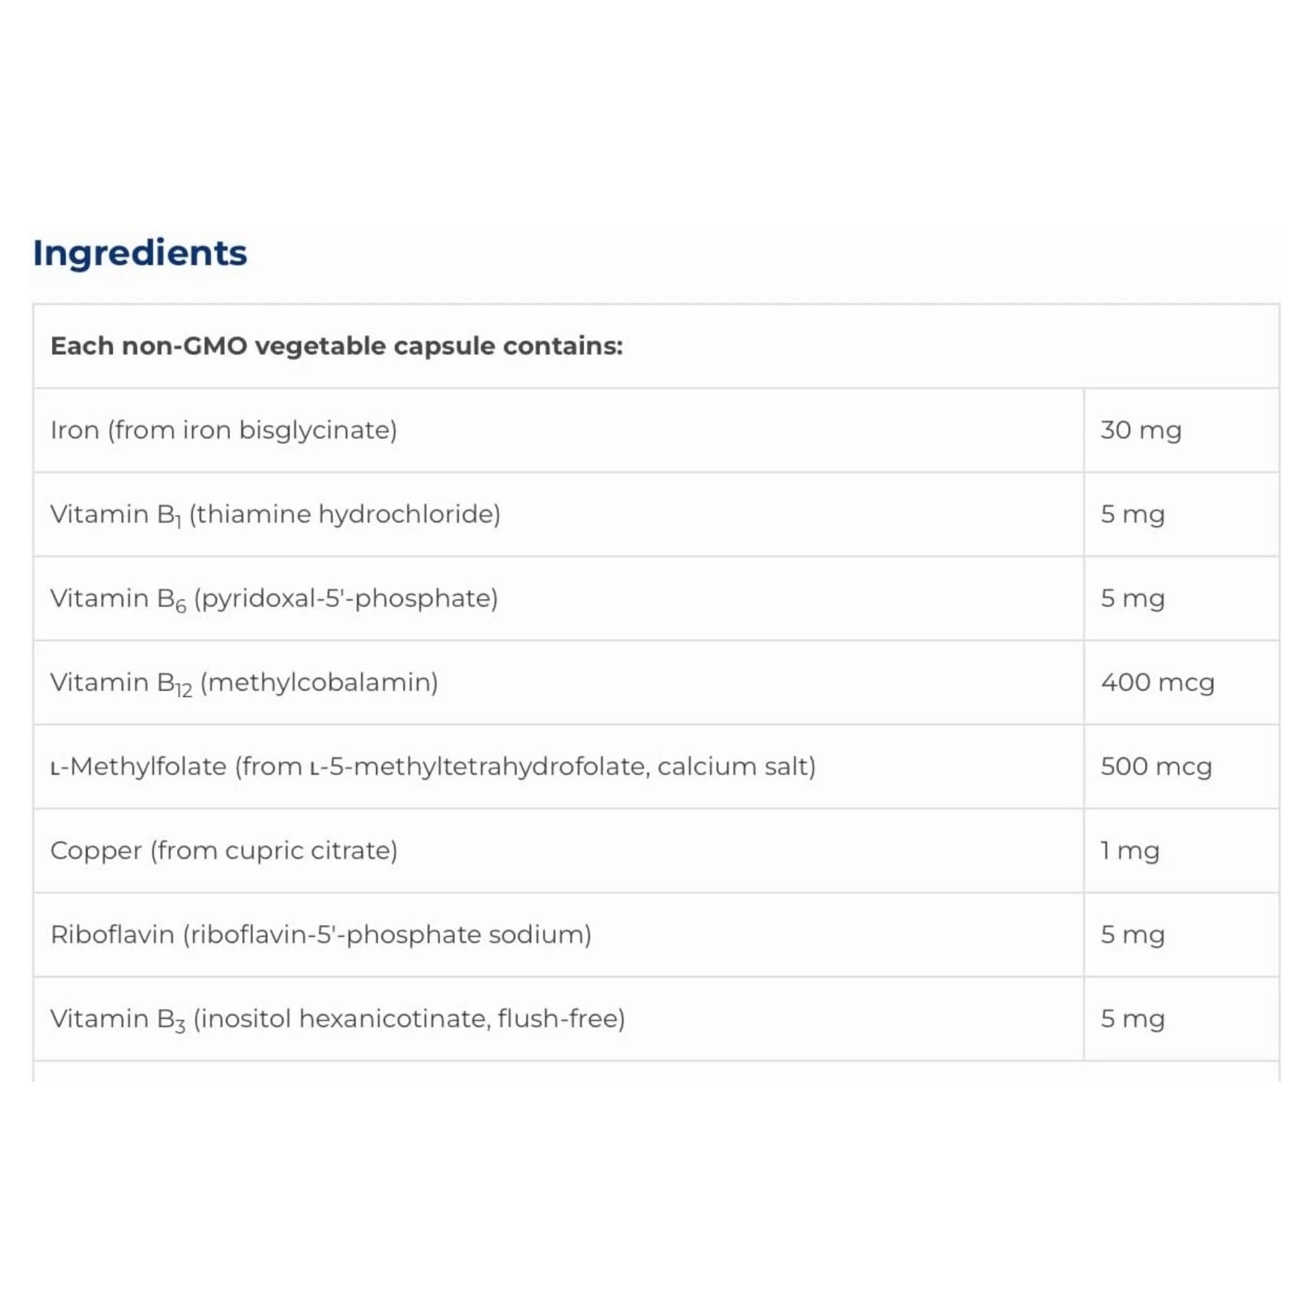This screenshot has height=1312, width=1312.
Task: Click the 5 mg value for Riboflavin
Action: pyautogui.click(x=1133, y=935)
